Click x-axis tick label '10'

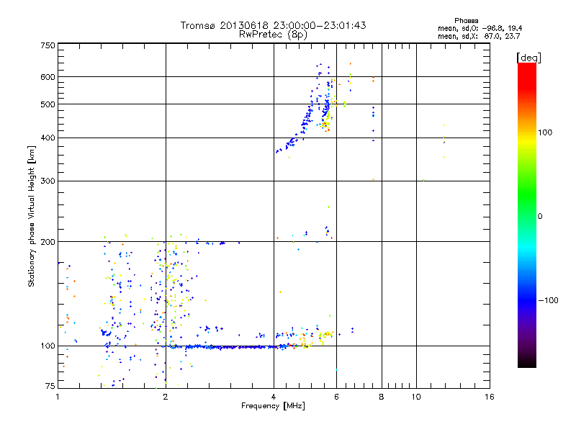tap(416, 397)
